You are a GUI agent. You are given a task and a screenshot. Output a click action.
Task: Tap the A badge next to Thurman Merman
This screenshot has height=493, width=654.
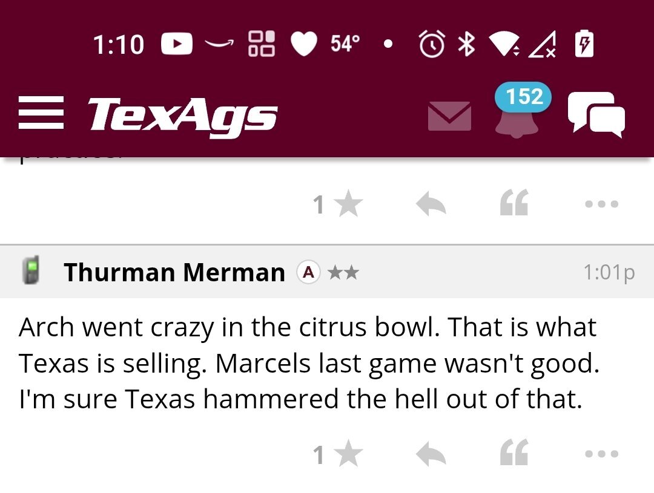(x=308, y=272)
